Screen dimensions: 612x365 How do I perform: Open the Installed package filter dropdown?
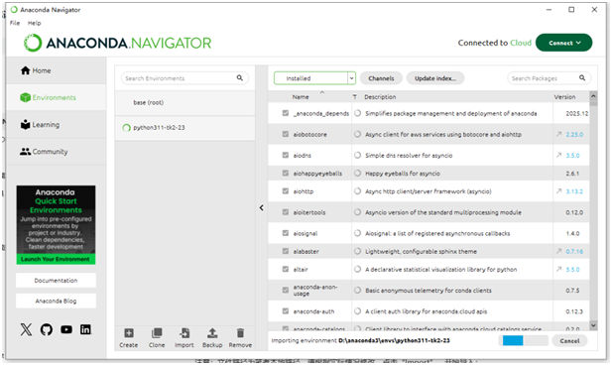(314, 78)
